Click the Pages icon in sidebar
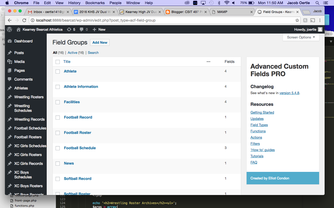The width and height of the screenshot is (334, 208). click(10, 70)
